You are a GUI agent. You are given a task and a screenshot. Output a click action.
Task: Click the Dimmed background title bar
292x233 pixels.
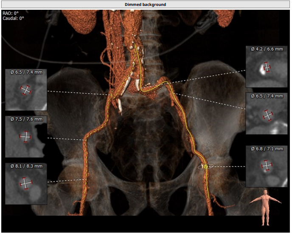click(x=146, y=4)
